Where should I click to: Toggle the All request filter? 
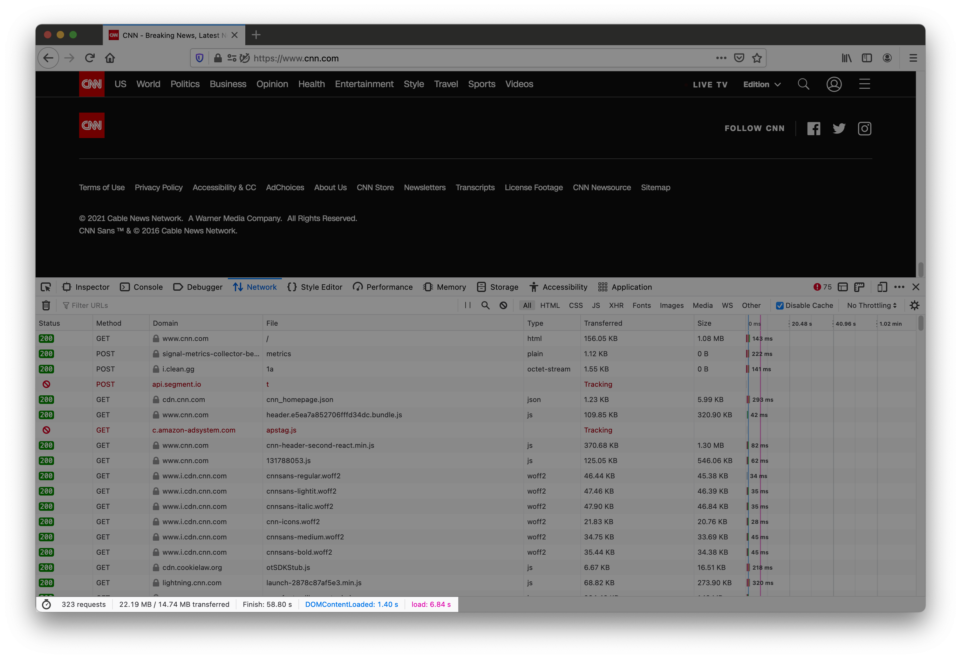click(x=527, y=306)
